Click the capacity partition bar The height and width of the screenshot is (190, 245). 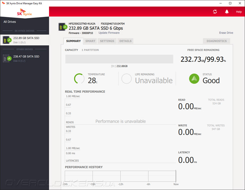coord(119,59)
